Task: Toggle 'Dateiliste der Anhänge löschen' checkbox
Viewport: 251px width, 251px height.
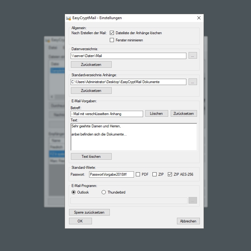Action: pyautogui.click(x=112, y=33)
